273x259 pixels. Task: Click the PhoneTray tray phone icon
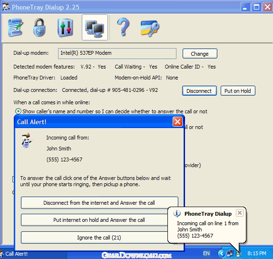238,253
